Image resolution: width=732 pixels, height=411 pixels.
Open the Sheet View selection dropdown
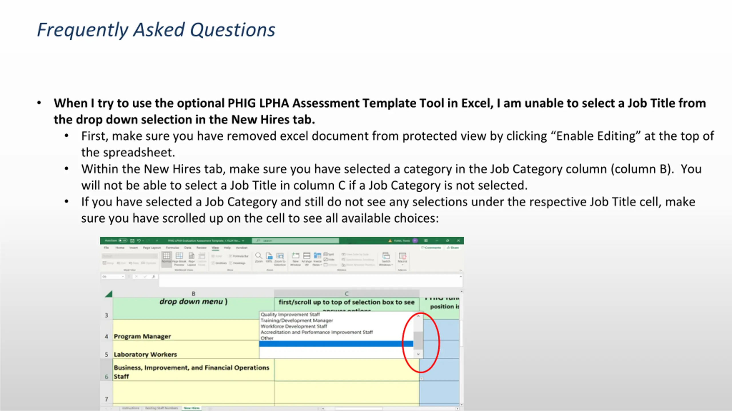tap(130, 256)
